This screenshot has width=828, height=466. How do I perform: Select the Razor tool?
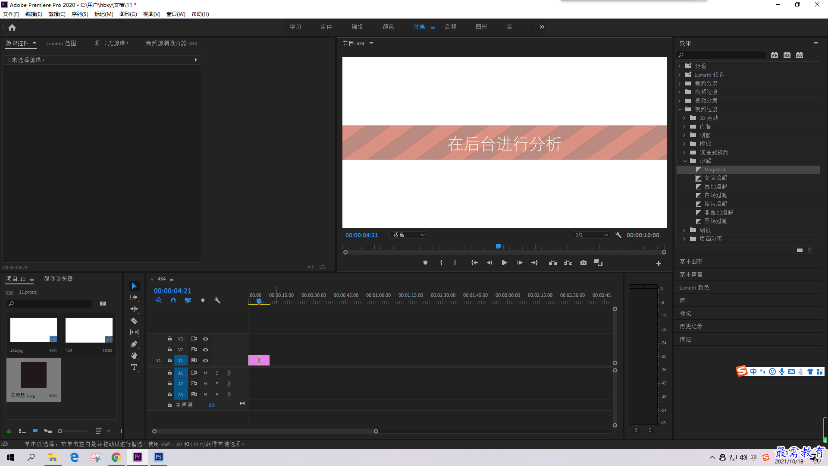tap(134, 321)
